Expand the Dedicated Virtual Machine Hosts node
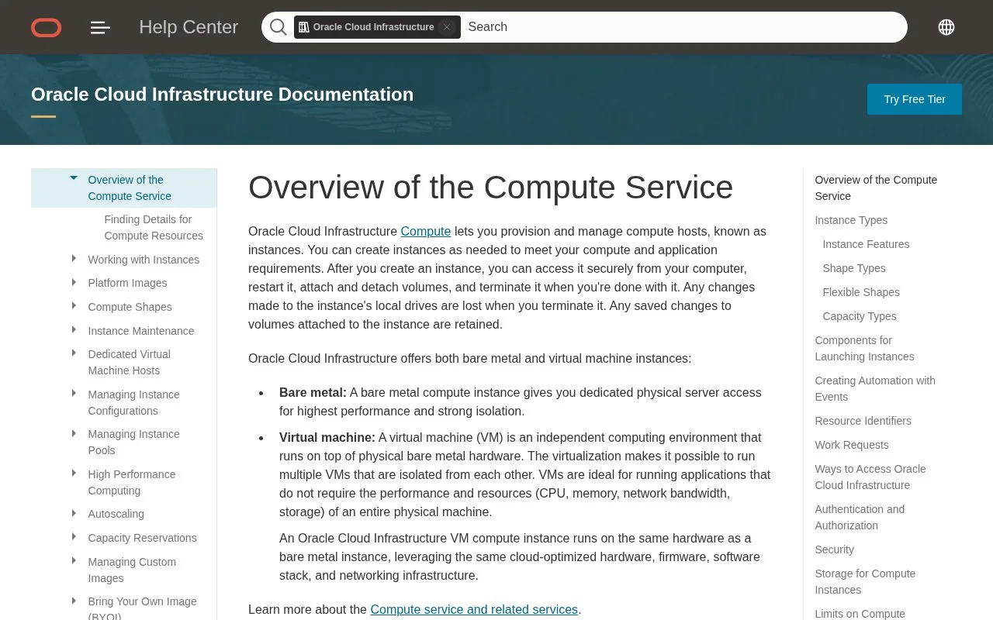The image size is (993, 620). click(74, 353)
